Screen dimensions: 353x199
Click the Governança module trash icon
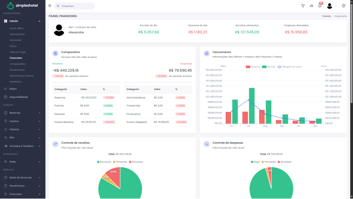click(x=6, y=186)
